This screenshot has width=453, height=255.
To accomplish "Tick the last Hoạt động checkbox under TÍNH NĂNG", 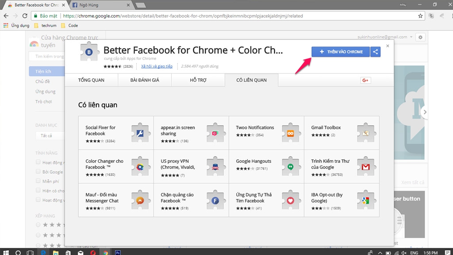I will pyautogui.click(x=38, y=200).
